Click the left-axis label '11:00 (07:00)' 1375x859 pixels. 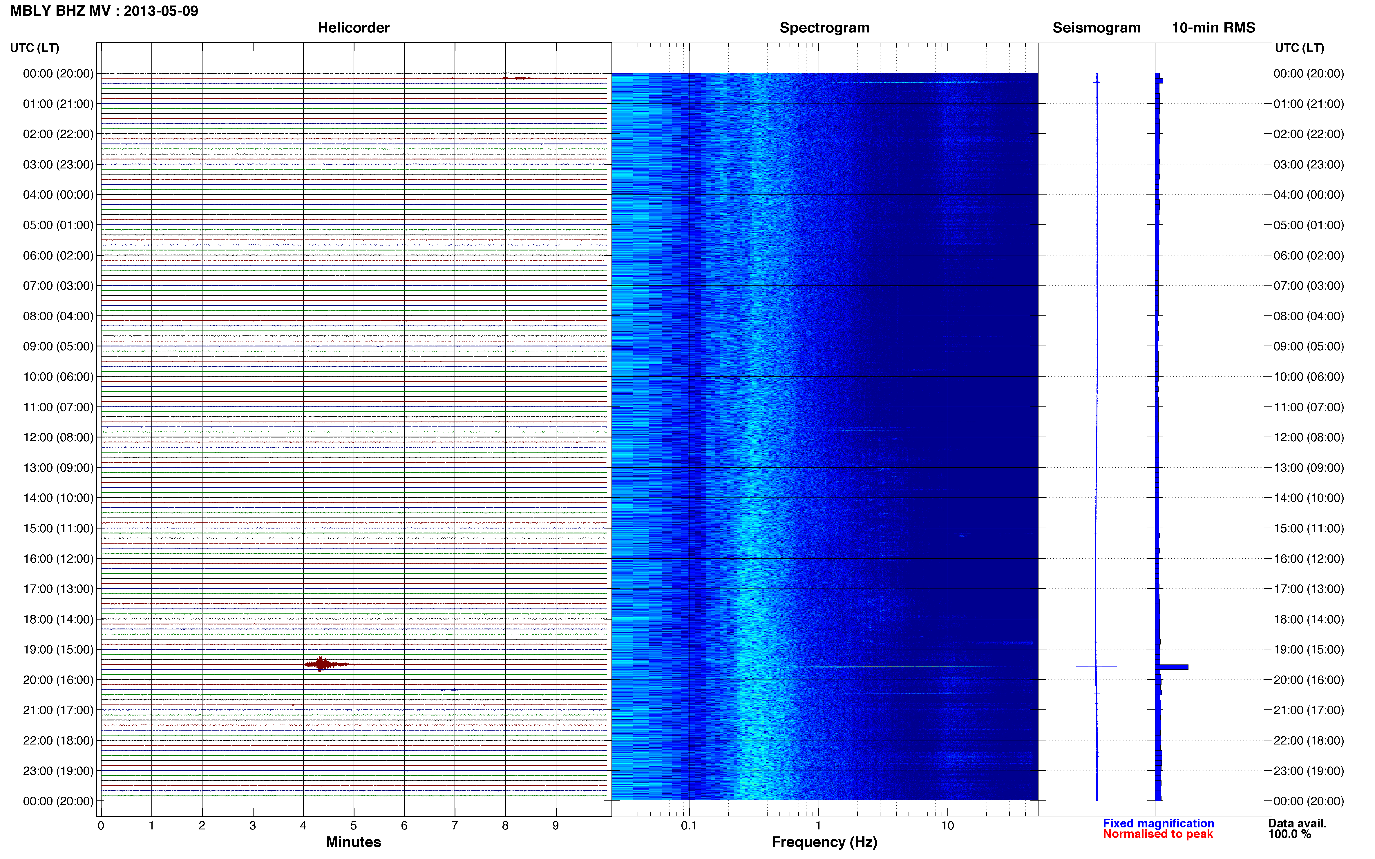[x=58, y=407]
